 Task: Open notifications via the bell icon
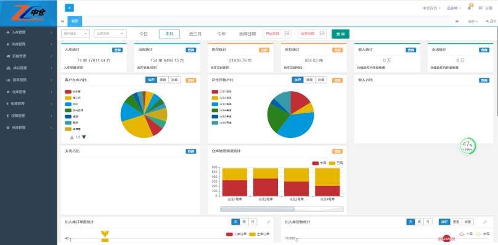pos(469,8)
